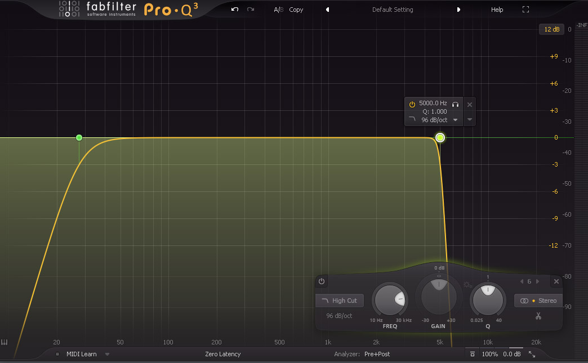Delete band with popup X button

click(x=470, y=105)
